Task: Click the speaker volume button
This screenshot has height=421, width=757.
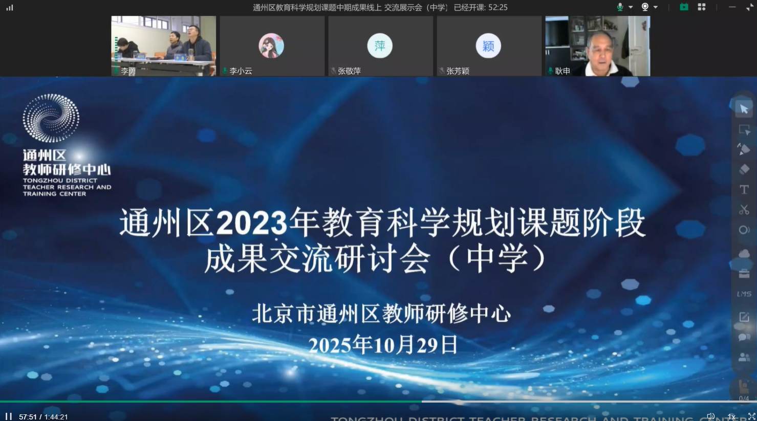Action: click(x=711, y=416)
